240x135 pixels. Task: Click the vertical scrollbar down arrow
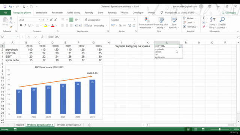pos(238,121)
